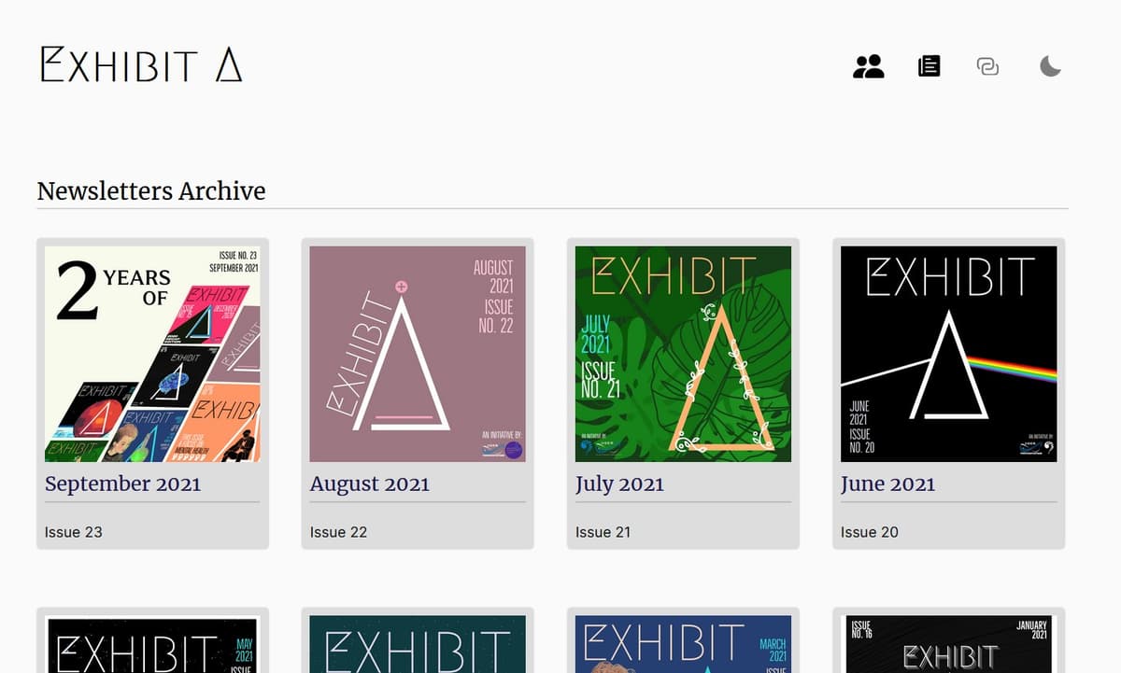Go home via the Exhibit A logo
The height and width of the screenshot is (673, 1121).
[141, 65]
